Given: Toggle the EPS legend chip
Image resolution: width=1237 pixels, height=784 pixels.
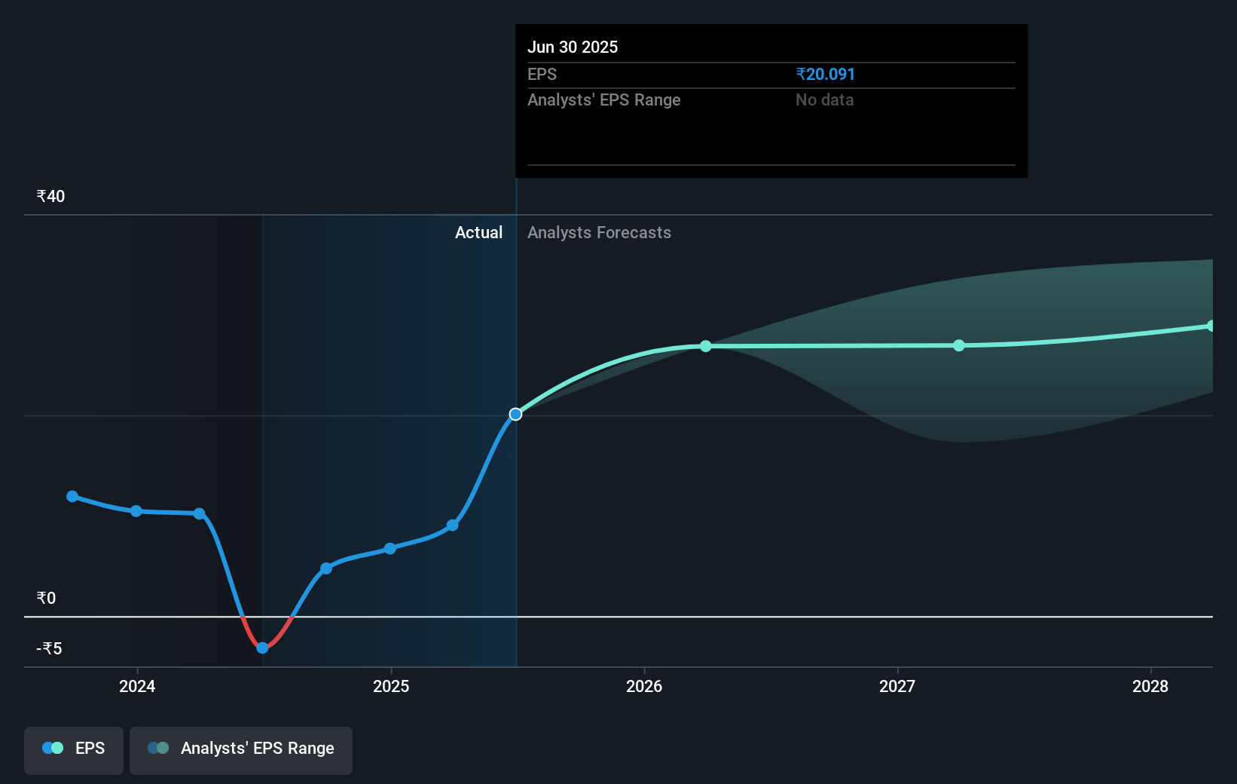Looking at the screenshot, I should point(73,750).
